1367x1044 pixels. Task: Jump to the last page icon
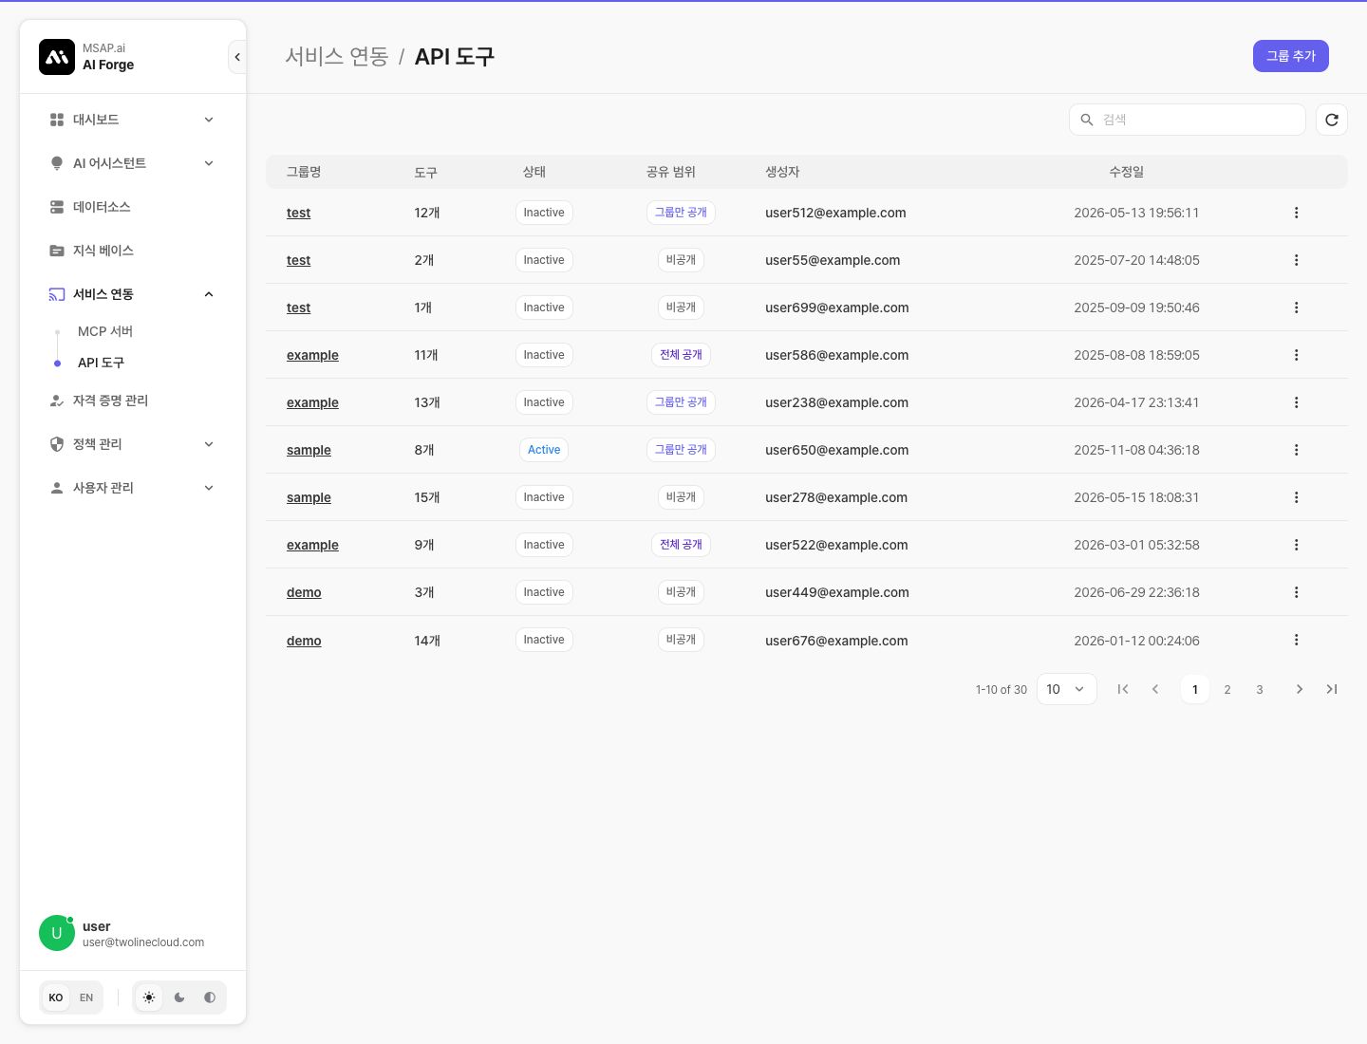(1332, 689)
